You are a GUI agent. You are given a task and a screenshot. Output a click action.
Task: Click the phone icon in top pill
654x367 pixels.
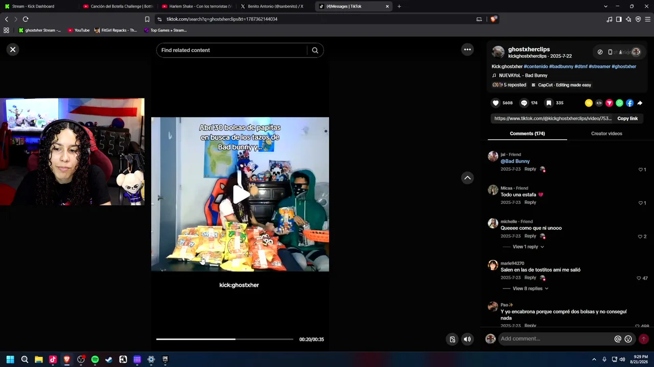tap(610, 52)
